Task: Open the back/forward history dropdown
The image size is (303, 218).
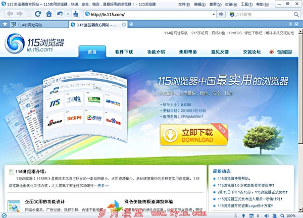Action: [x=29, y=14]
